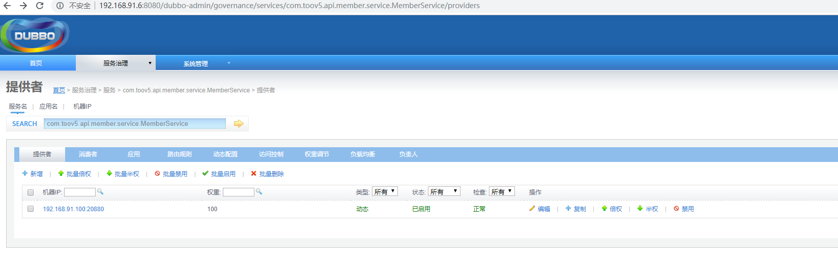Select 应用名 search type
The height and width of the screenshot is (265, 838).
(48, 107)
